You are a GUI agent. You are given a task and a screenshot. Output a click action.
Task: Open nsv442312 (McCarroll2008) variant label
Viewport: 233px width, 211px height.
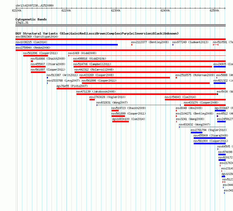pyautogui.click(x=94, y=70)
